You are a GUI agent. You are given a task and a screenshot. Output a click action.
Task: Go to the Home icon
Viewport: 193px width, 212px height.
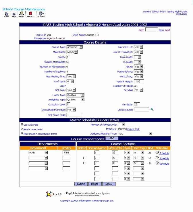tap(6, 14)
